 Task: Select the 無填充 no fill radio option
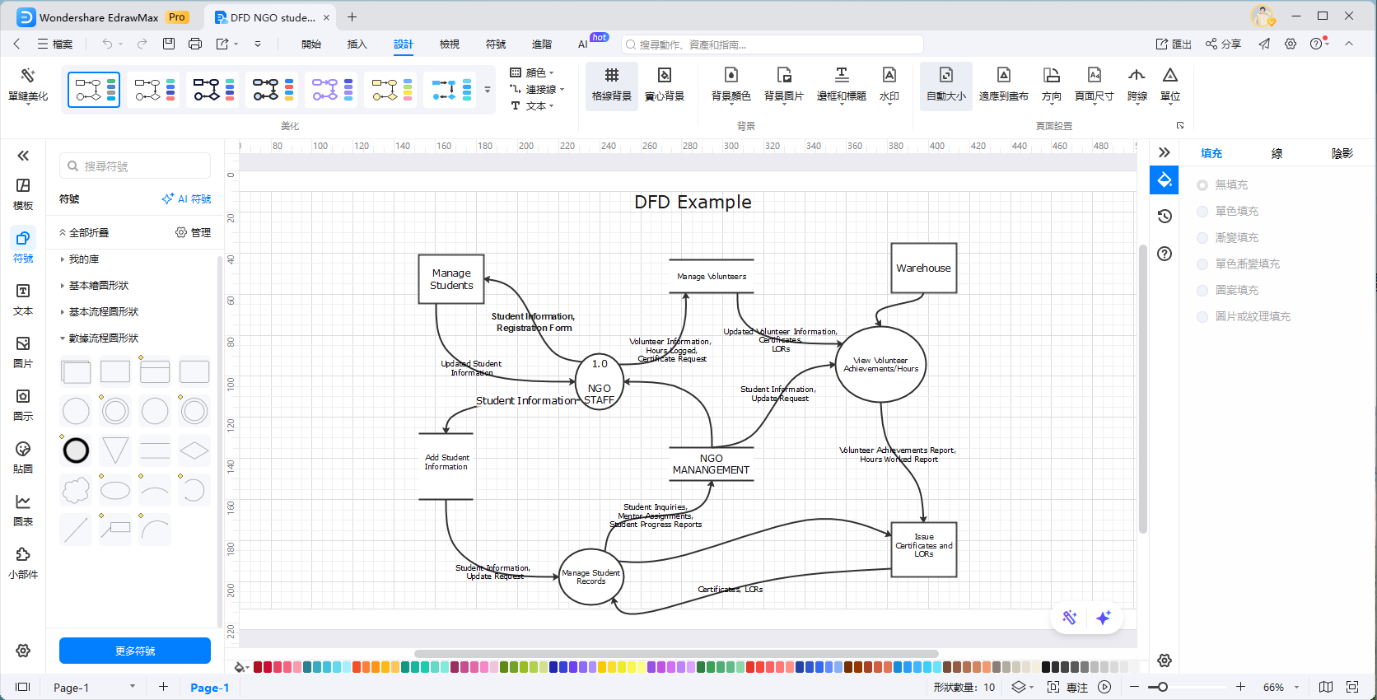tap(1202, 185)
